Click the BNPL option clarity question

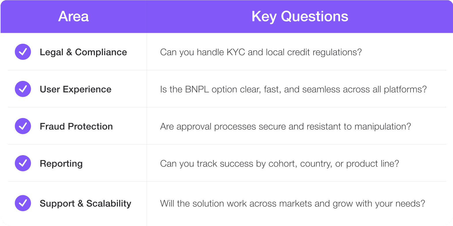pyautogui.click(x=293, y=89)
